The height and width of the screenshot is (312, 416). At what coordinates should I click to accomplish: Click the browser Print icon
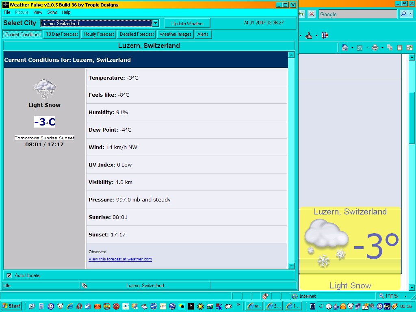375,48
